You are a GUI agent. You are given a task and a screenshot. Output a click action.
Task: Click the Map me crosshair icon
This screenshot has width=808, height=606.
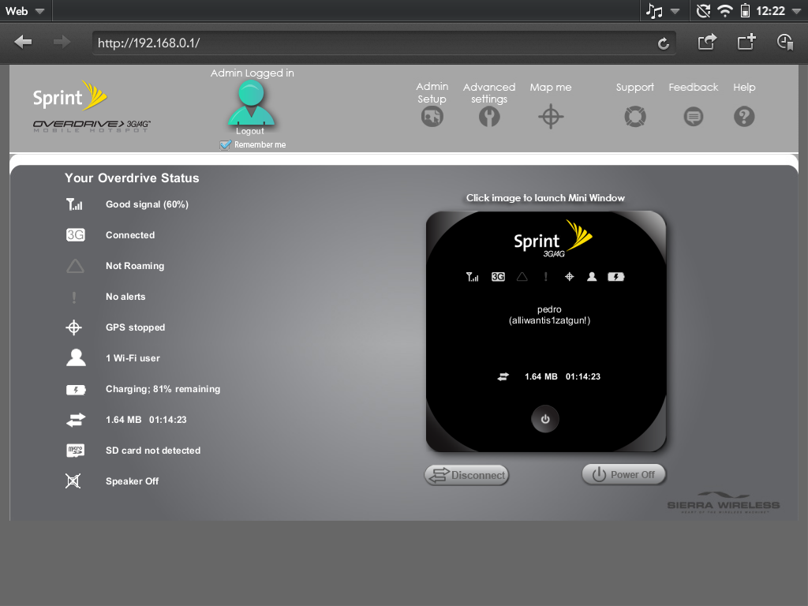(550, 117)
